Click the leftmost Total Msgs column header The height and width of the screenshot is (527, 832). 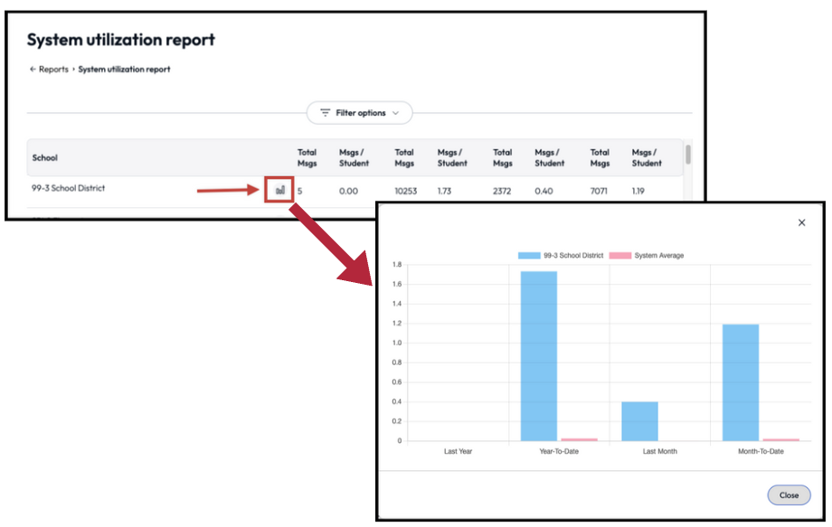307,157
